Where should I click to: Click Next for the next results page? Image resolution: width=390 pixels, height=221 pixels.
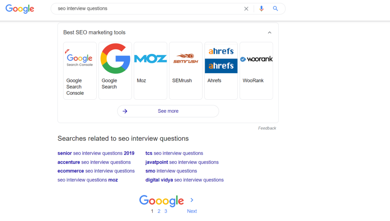[x=192, y=211]
